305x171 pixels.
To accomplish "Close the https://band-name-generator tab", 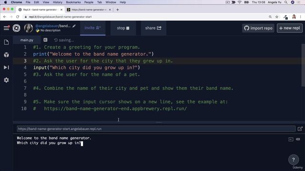I will (110, 9).
